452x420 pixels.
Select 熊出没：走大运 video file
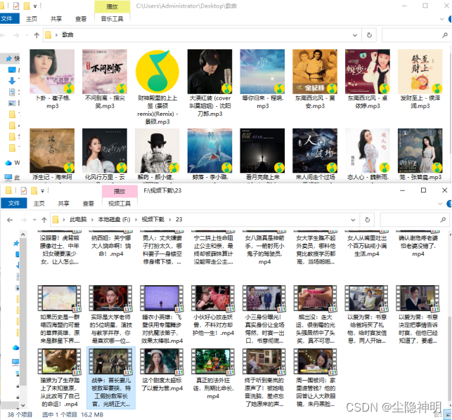(316, 315)
